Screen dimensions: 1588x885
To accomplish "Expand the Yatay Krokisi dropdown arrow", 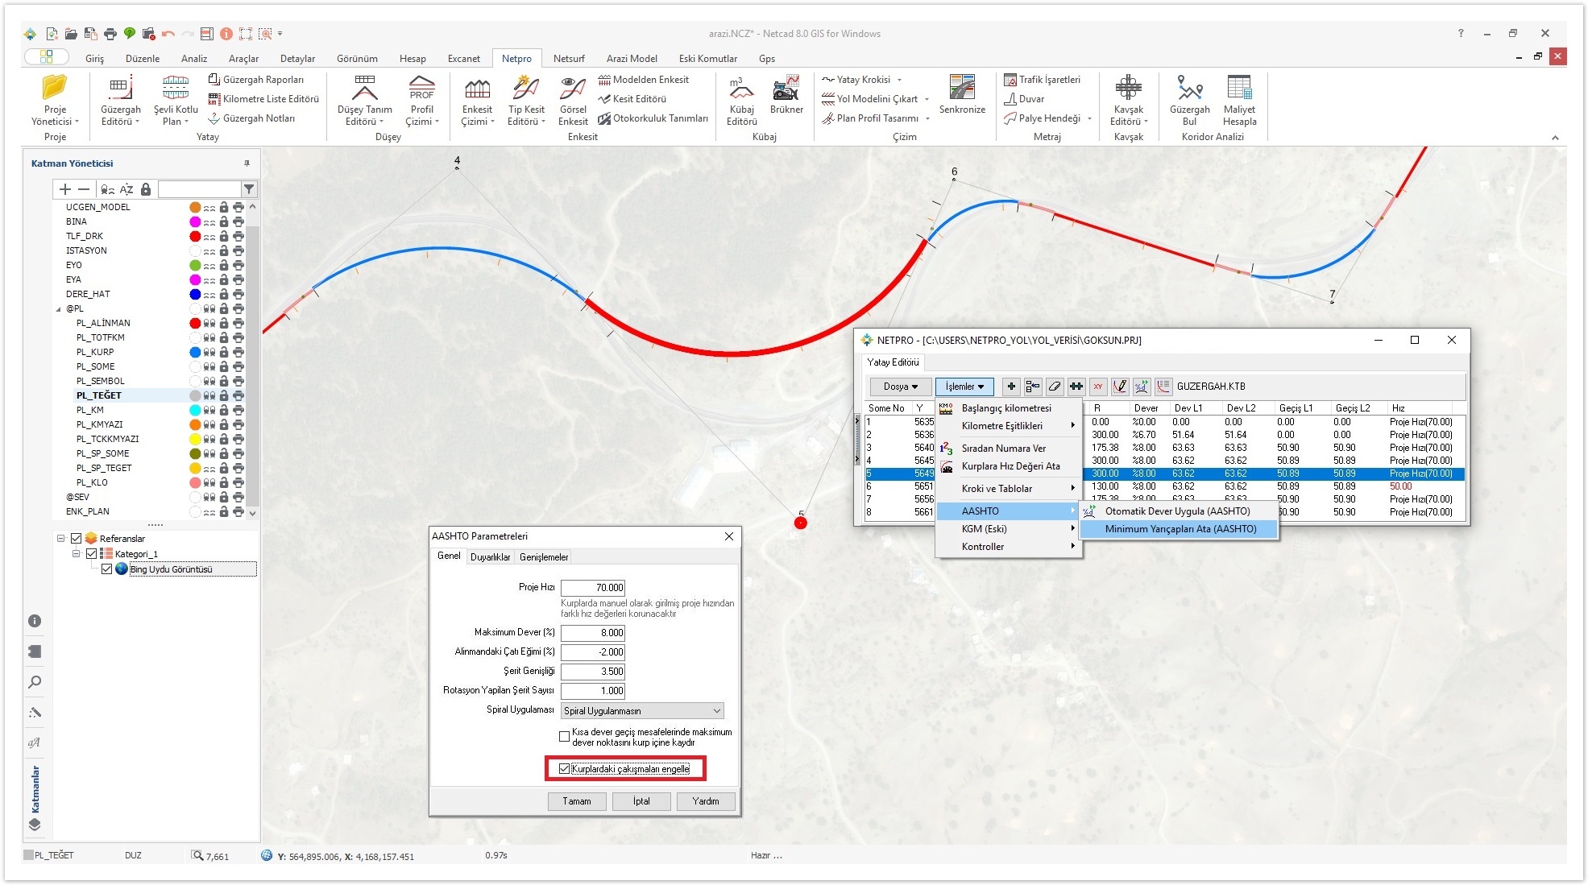I will point(899,80).
